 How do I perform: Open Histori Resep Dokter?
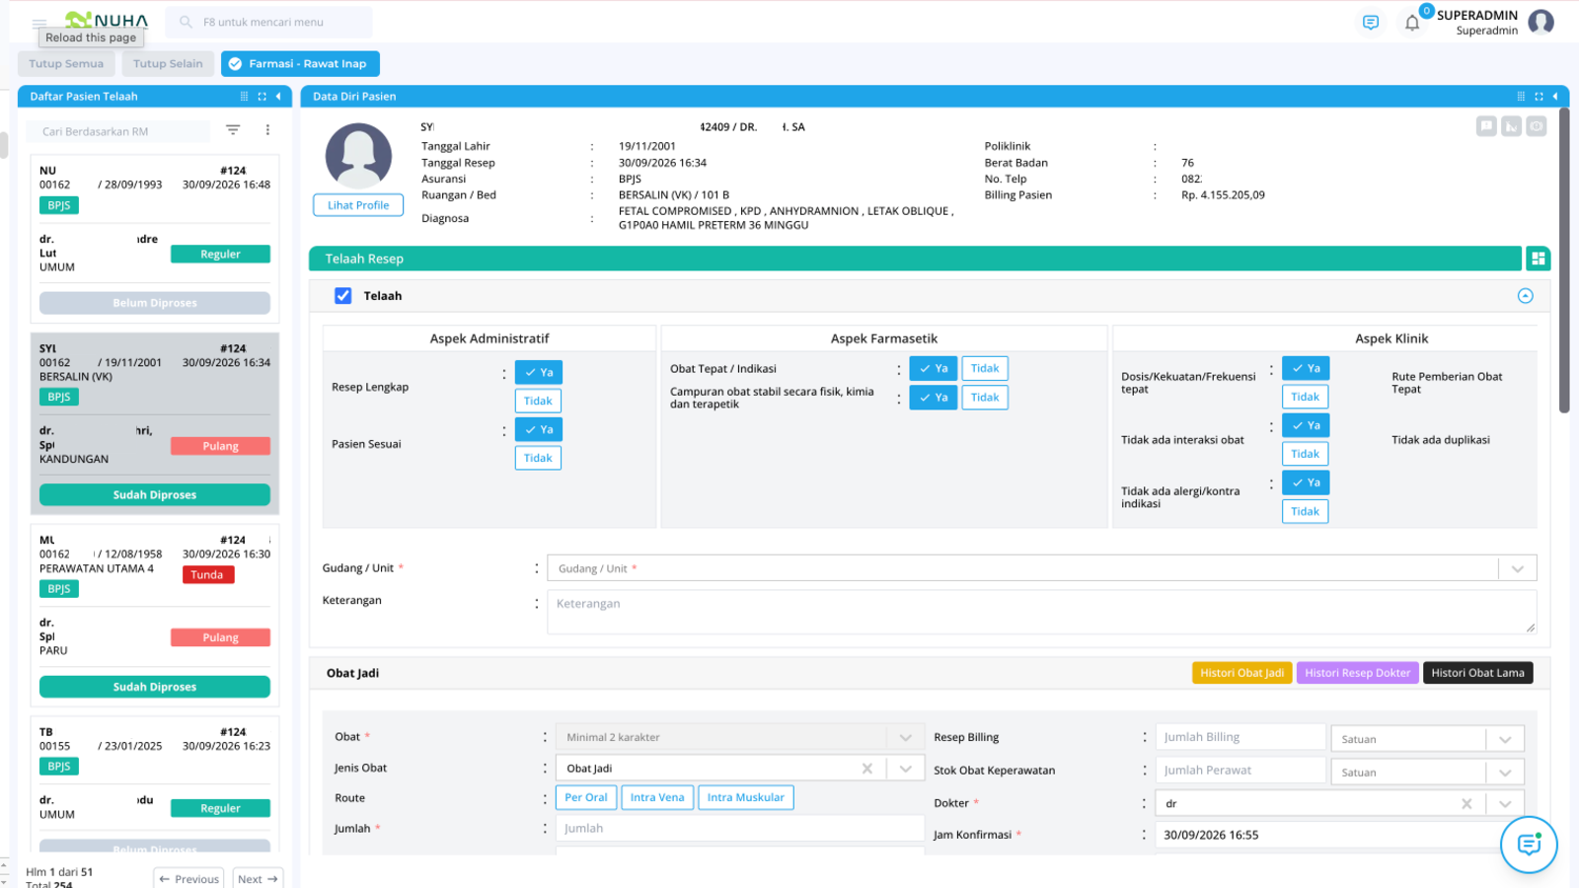point(1357,673)
